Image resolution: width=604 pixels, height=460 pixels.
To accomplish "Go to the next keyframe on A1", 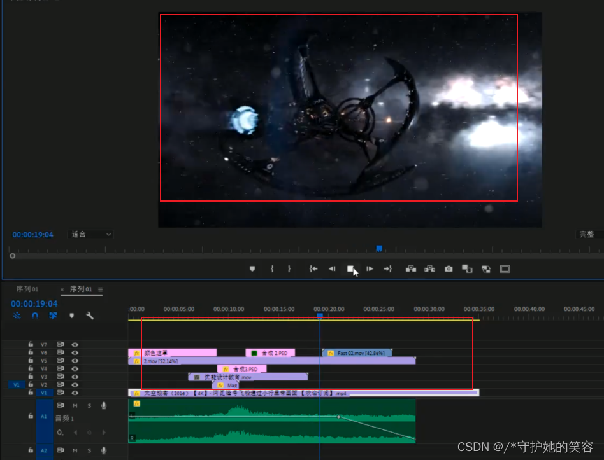I will pyautogui.click(x=104, y=433).
